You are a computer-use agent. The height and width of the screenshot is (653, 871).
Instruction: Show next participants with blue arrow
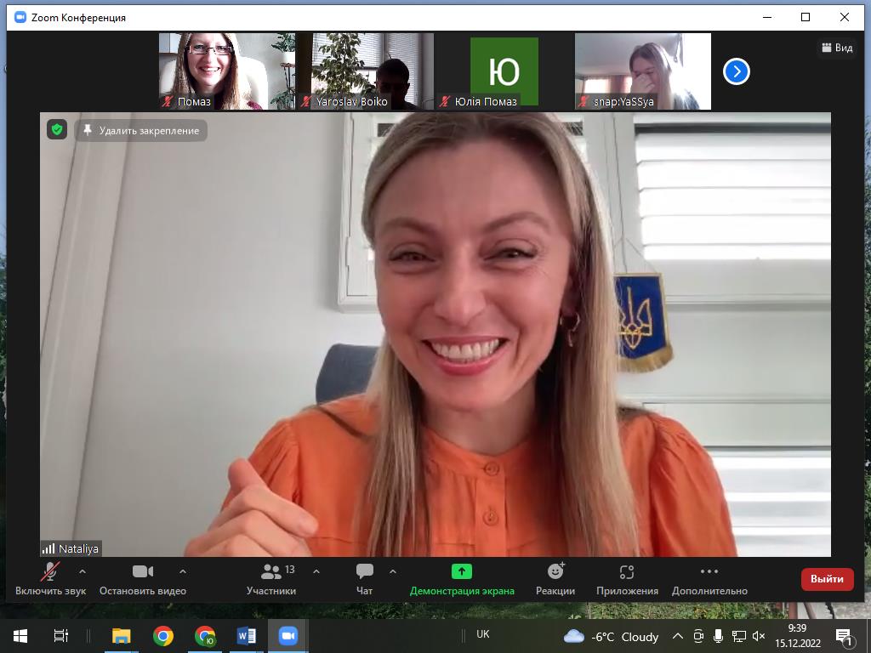tap(737, 71)
